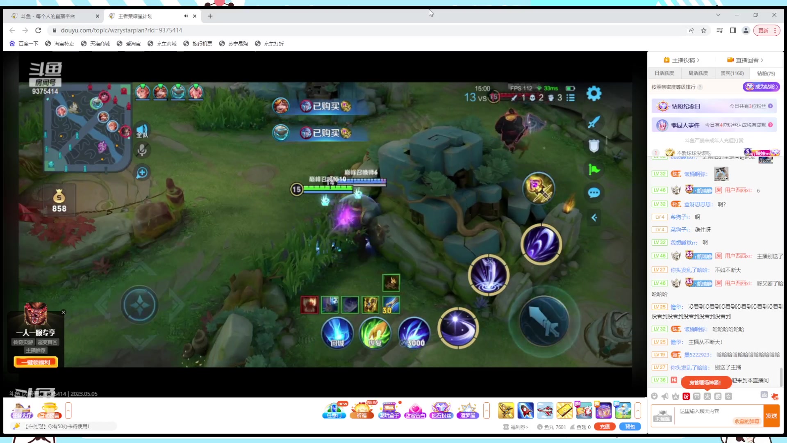Click the 充值 recharge button
This screenshot has width=787, height=443.
click(x=605, y=427)
